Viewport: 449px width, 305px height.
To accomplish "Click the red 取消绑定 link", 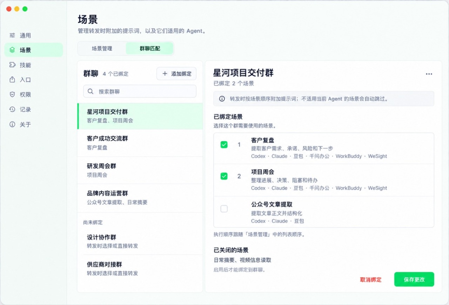I will point(371,279).
